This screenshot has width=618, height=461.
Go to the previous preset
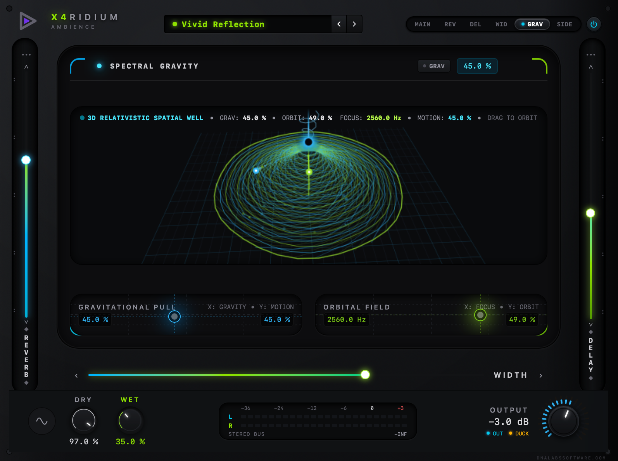[x=339, y=24]
